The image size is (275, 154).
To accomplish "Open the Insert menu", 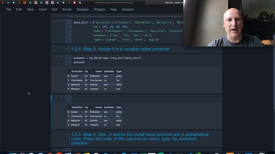I will (43, 9).
